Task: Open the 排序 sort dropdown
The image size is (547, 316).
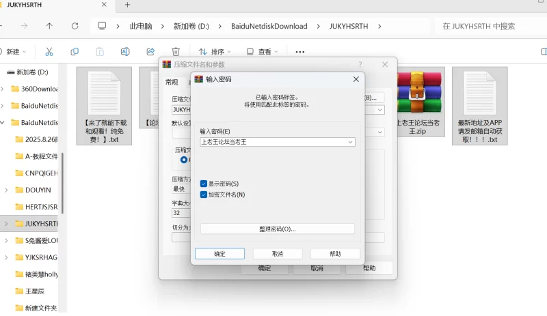Action: (x=215, y=51)
